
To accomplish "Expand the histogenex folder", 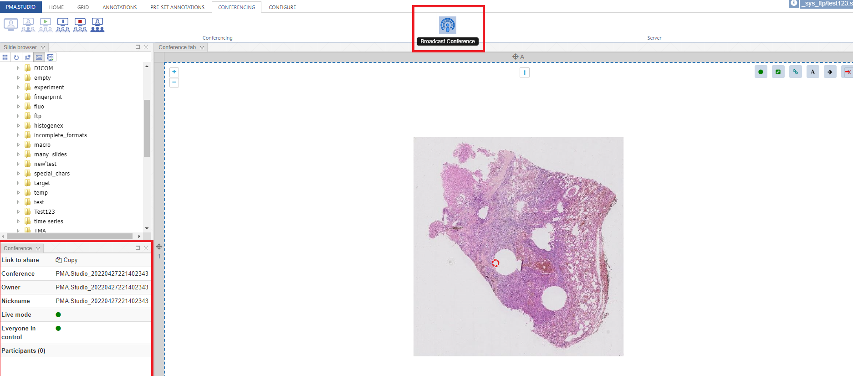I will pos(19,126).
